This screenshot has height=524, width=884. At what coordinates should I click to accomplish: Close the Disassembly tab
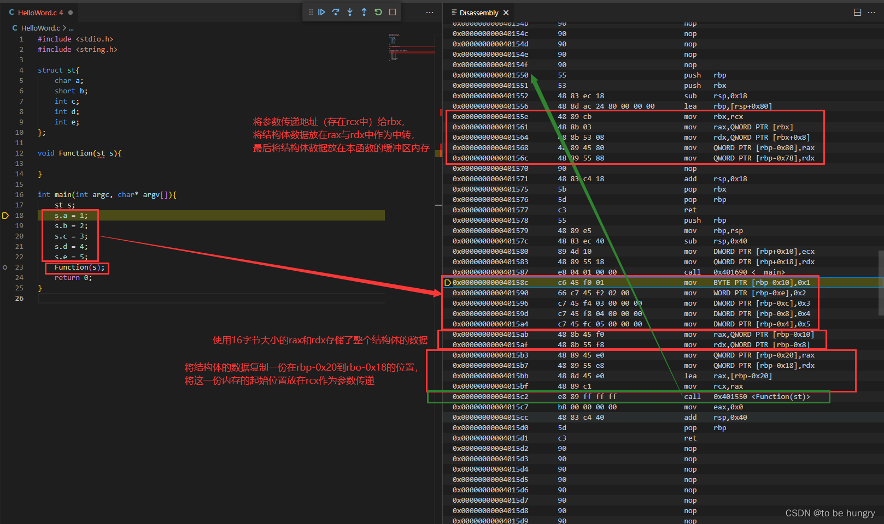[506, 13]
